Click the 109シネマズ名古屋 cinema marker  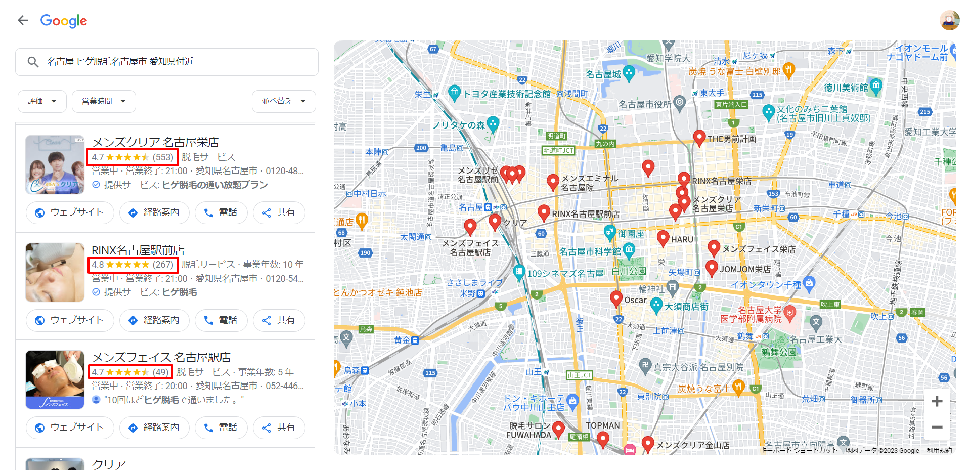[519, 272]
